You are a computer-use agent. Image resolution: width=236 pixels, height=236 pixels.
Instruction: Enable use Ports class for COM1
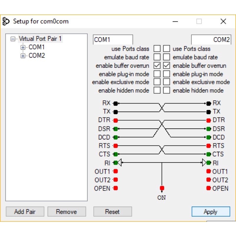pyautogui.click(x=157, y=49)
